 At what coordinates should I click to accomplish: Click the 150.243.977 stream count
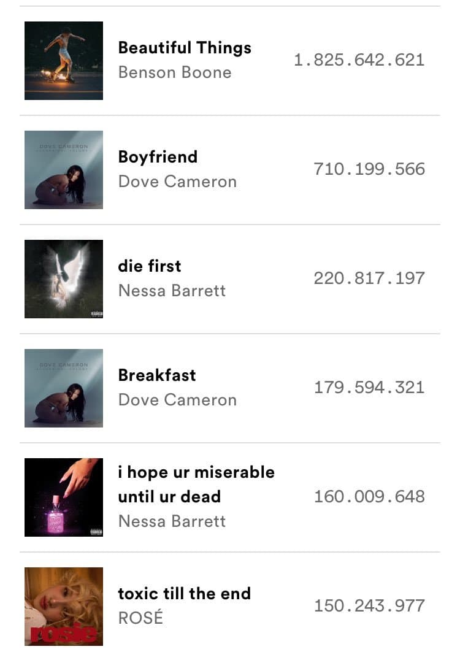(x=369, y=605)
